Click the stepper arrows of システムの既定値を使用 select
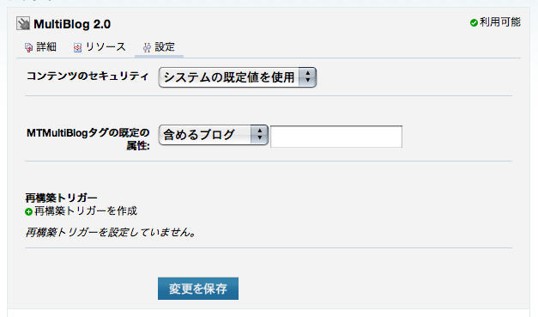 coord(307,77)
